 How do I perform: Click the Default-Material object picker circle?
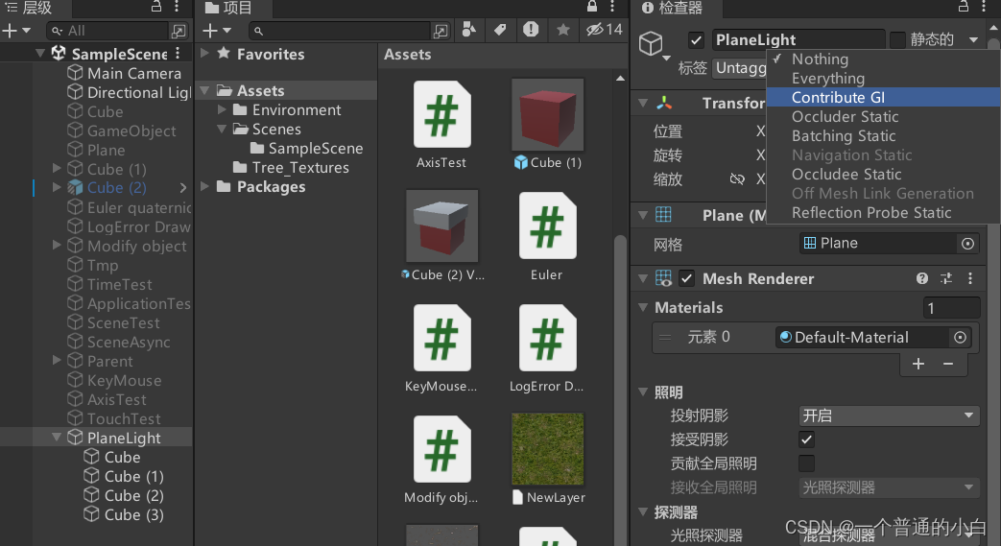click(x=960, y=337)
